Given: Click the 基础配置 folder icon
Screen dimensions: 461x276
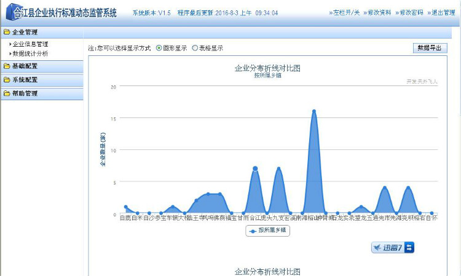Looking at the screenshot, I should tap(7, 66).
